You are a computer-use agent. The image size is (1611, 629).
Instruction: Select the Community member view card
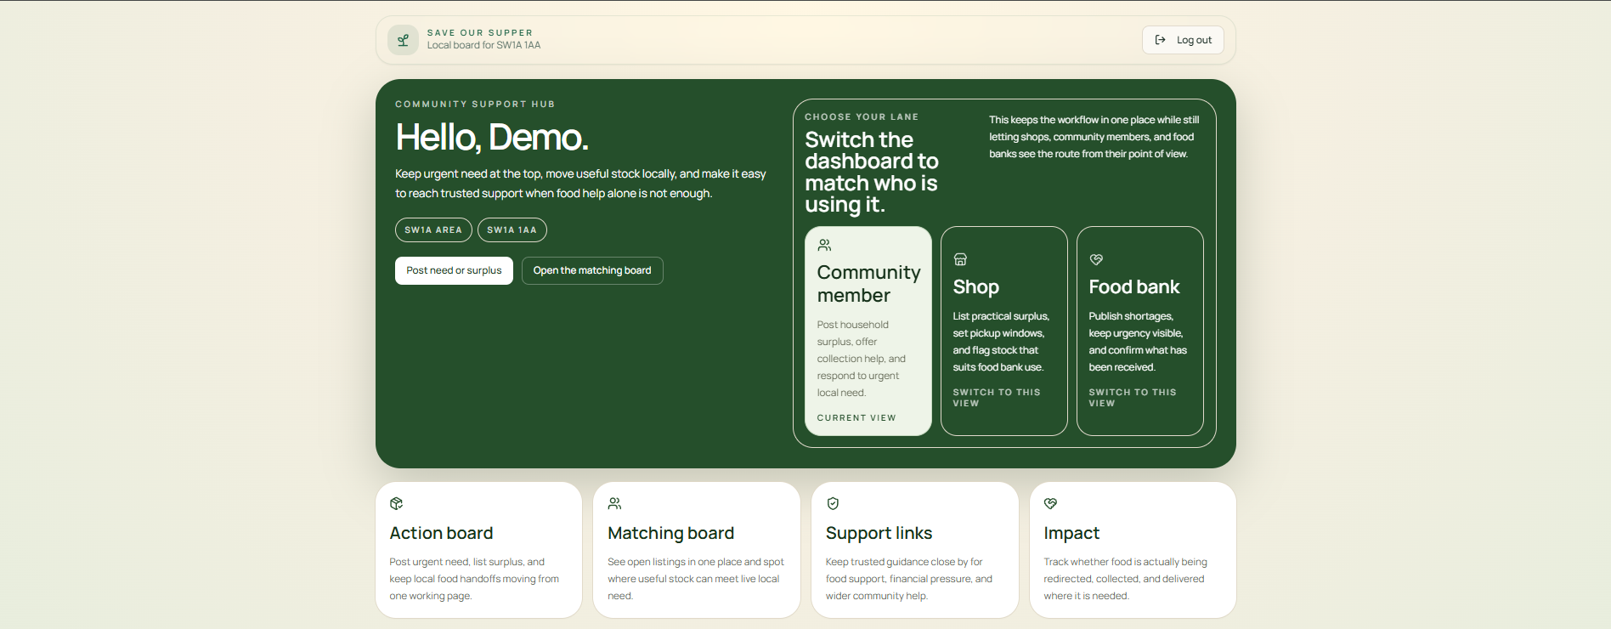(x=868, y=331)
